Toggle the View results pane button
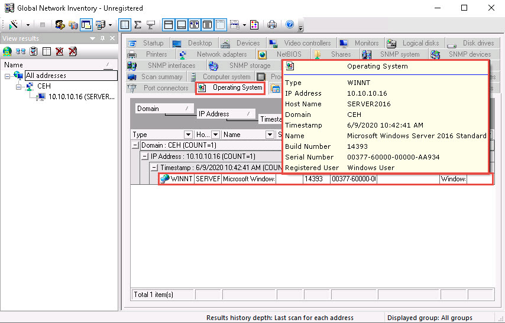The image size is (505, 323). coord(86,24)
